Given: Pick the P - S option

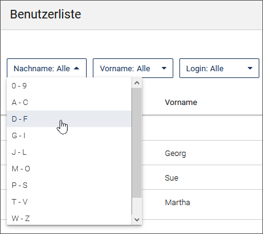Looking at the screenshot, I should 69,185.
